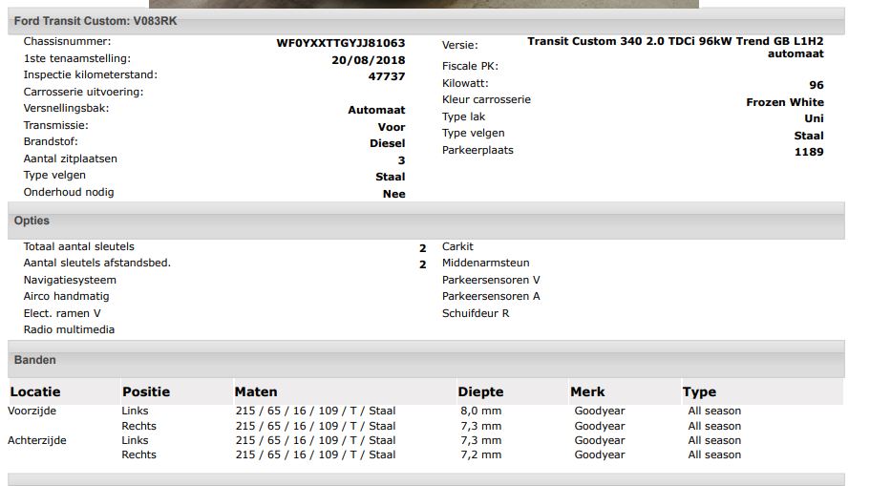Click the vehicle photo strip at top
The width and height of the screenshot is (870, 486).
[x=423, y=3]
